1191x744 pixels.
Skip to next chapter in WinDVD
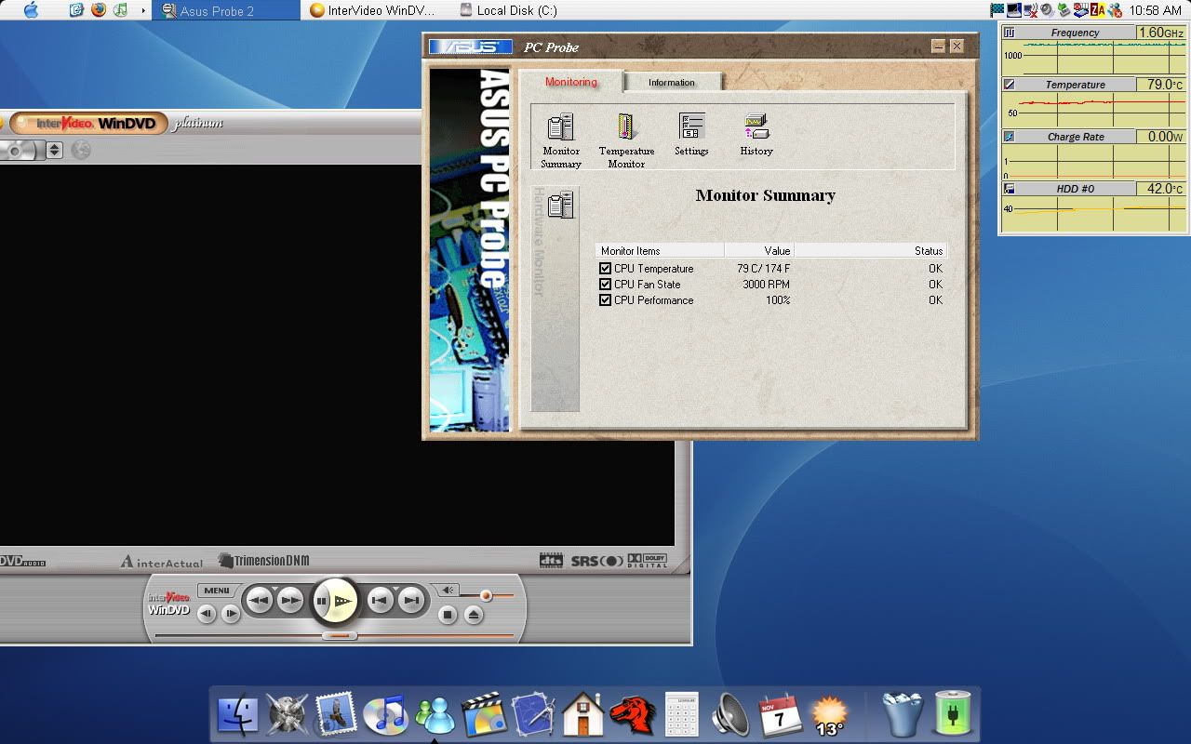click(410, 601)
